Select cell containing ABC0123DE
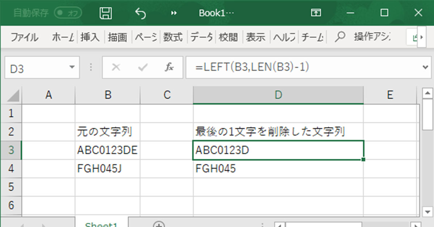 click(107, 150)
